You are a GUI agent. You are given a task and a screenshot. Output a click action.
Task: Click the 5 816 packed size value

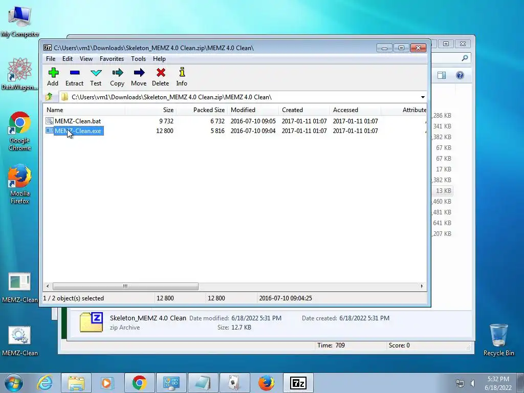pyautogui.click(x=217, y=131)
